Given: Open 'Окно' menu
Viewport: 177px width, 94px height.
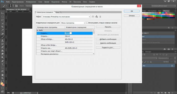Looking at the screenshot, I should pyautogui.click(x=85, y=2).
